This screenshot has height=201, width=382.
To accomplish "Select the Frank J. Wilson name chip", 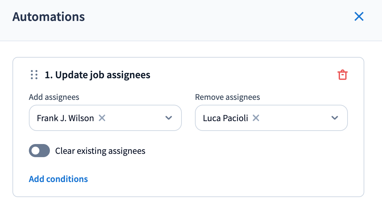I will 65,118.
